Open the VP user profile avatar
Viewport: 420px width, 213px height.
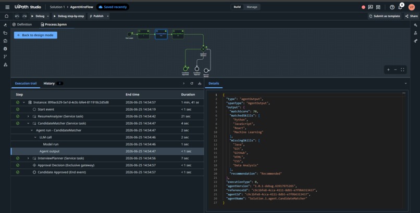click(x=412, y=7)
